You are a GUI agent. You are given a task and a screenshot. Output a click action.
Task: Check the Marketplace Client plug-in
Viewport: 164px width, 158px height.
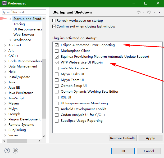coord(57,51)
